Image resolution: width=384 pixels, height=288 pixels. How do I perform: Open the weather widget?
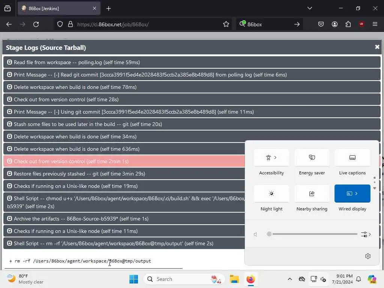24,279
